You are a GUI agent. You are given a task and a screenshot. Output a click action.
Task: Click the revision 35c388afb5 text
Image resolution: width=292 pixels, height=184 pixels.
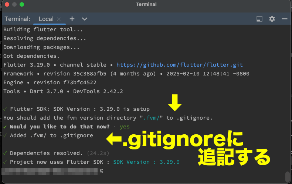(75, 74)
